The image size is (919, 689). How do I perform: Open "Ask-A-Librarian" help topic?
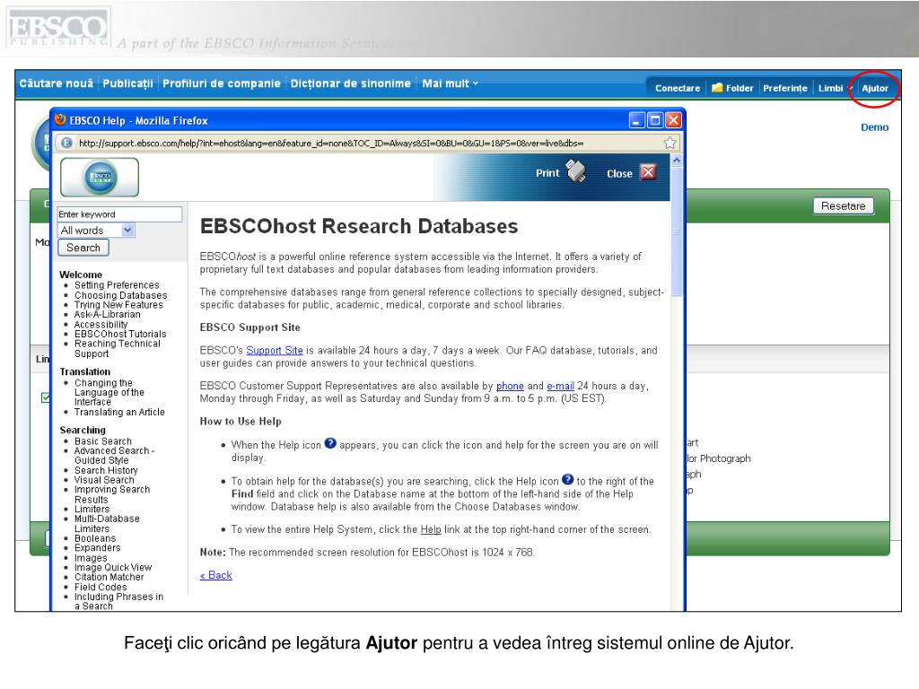click(x=108, y=315)
